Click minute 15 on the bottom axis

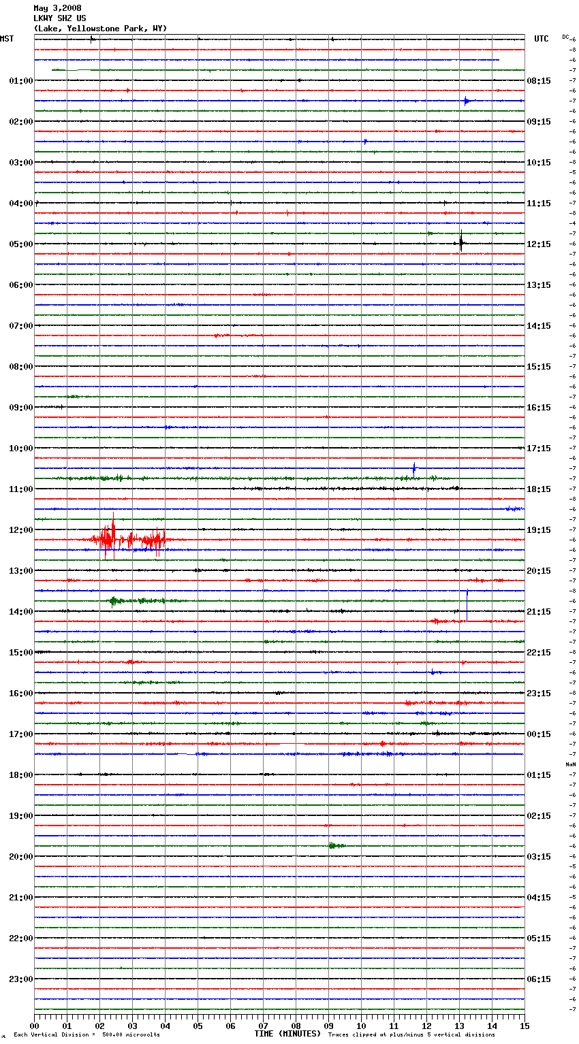(524, 1026)
